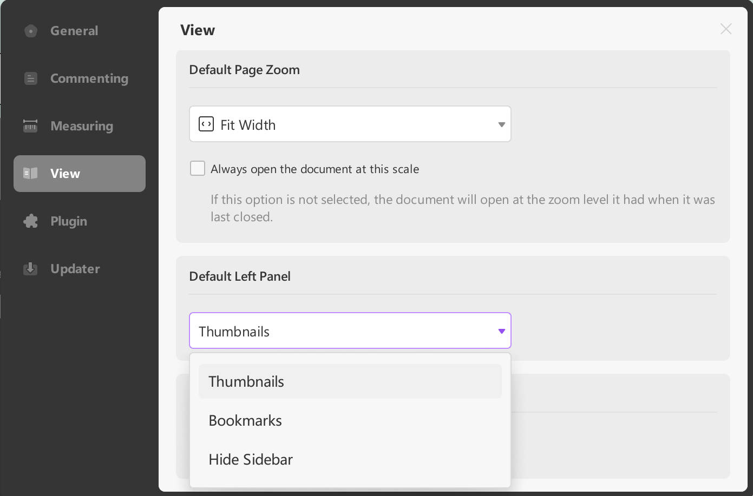Click the General sidebar icon
753x496 pixels.
tap(31, 31)
